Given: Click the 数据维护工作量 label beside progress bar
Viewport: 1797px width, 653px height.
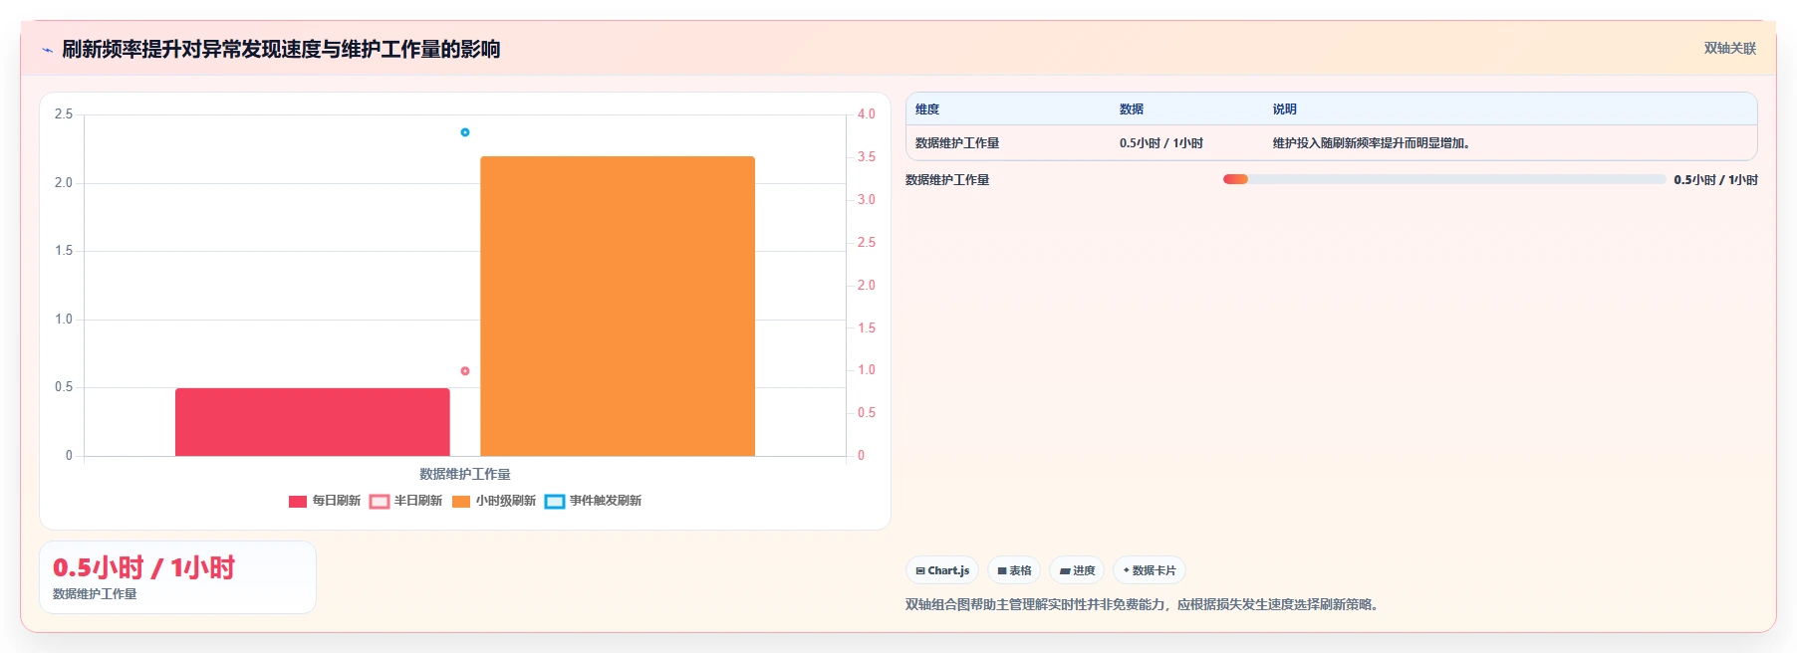Looking at the screenshot, I should (x=947, y=180).
